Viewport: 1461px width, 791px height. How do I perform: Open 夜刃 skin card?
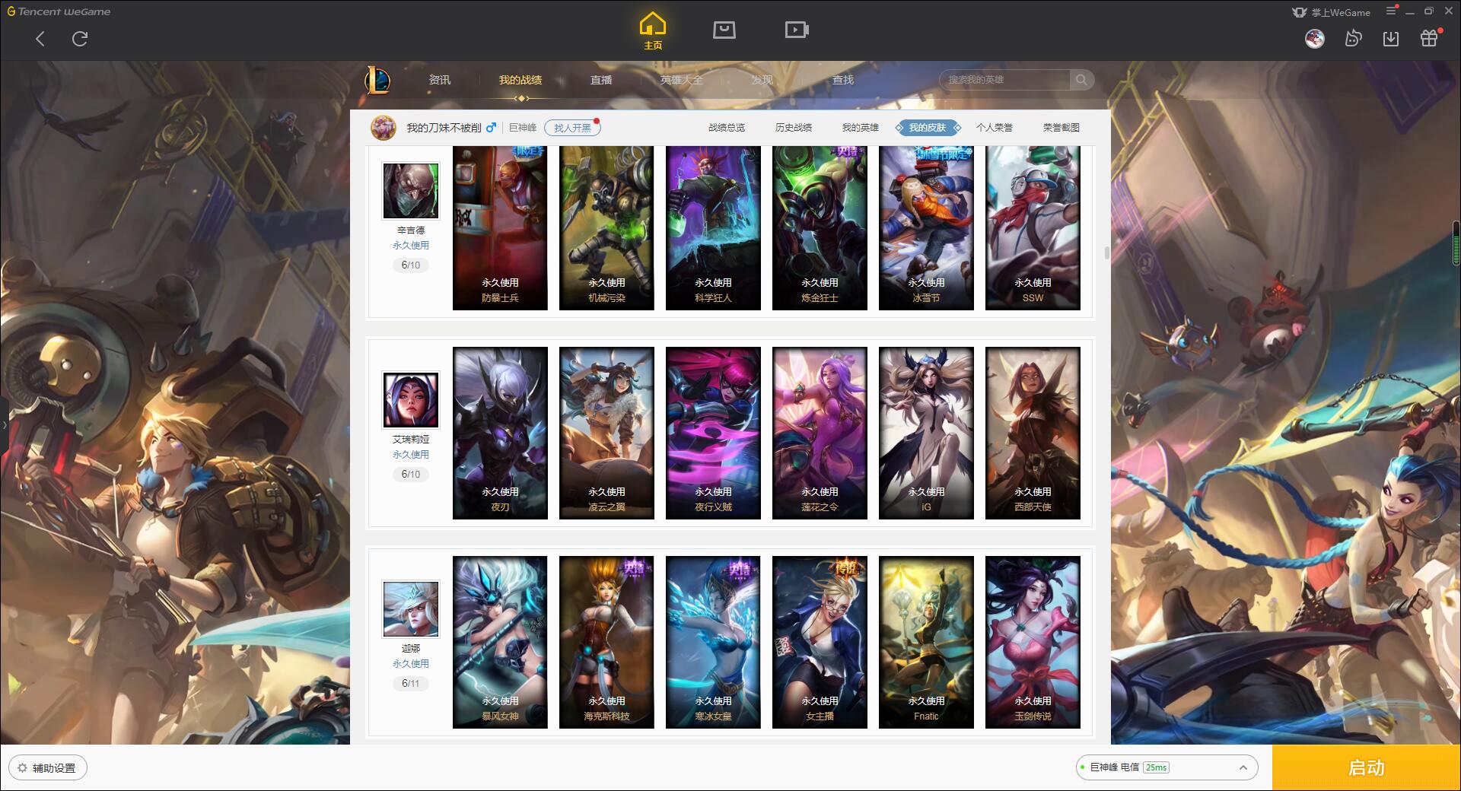click(x=500, y=434)
